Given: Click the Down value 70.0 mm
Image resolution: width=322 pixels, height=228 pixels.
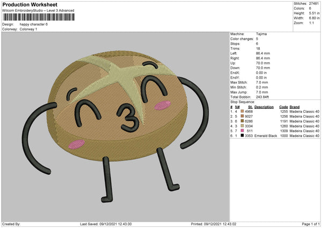Looking at the screenshot, I should click(263, 68).
